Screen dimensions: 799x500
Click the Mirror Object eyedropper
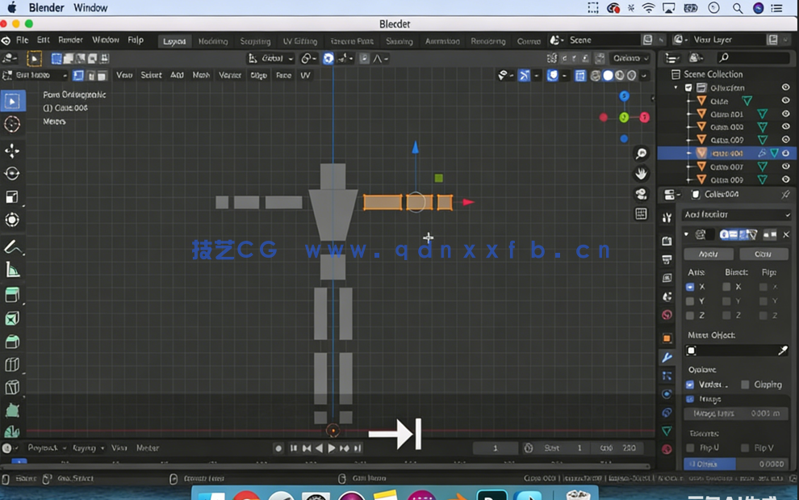point(781,351)
